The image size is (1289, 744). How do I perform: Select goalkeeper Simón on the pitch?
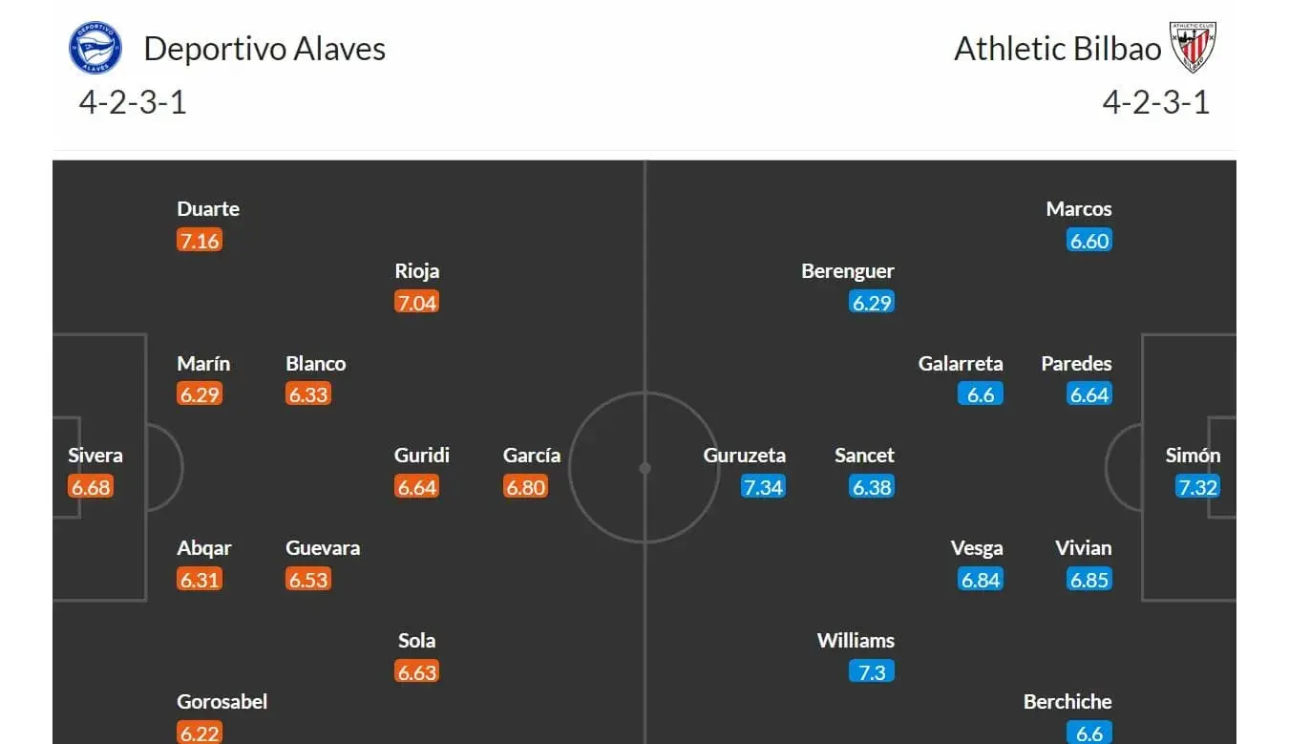coord(1193,456)
